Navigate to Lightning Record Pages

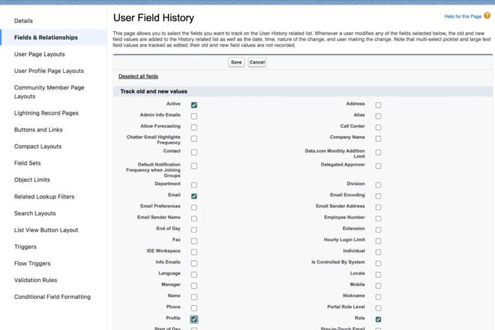pyautogui.click(x=46, y=113)
